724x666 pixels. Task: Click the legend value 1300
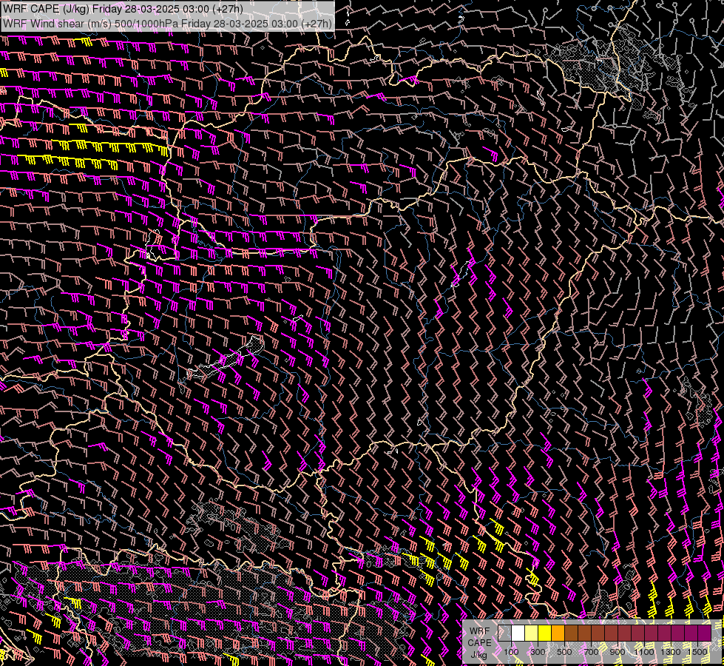click(x=671, y=652)
